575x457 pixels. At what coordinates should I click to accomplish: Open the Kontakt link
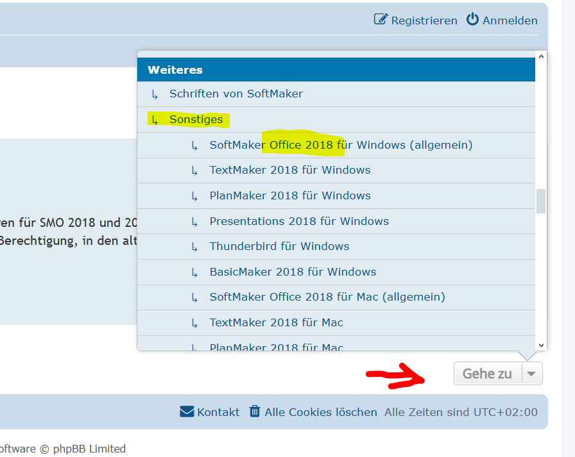[218, 412]
